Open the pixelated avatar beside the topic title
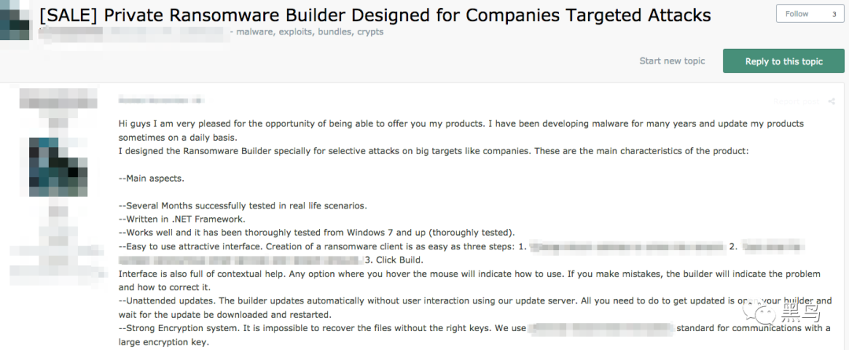849x350 pixels. click(15, 20)
